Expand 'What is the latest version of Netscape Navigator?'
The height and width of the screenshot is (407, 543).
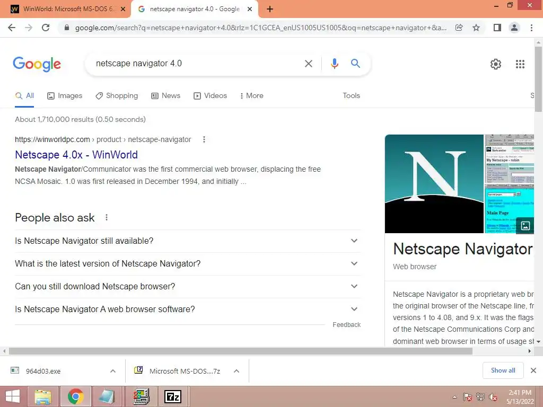pos(188,264)
